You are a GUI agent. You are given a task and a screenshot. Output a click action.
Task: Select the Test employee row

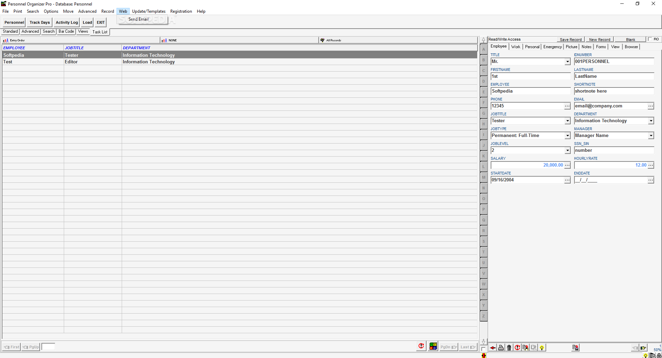coord(240,62)
